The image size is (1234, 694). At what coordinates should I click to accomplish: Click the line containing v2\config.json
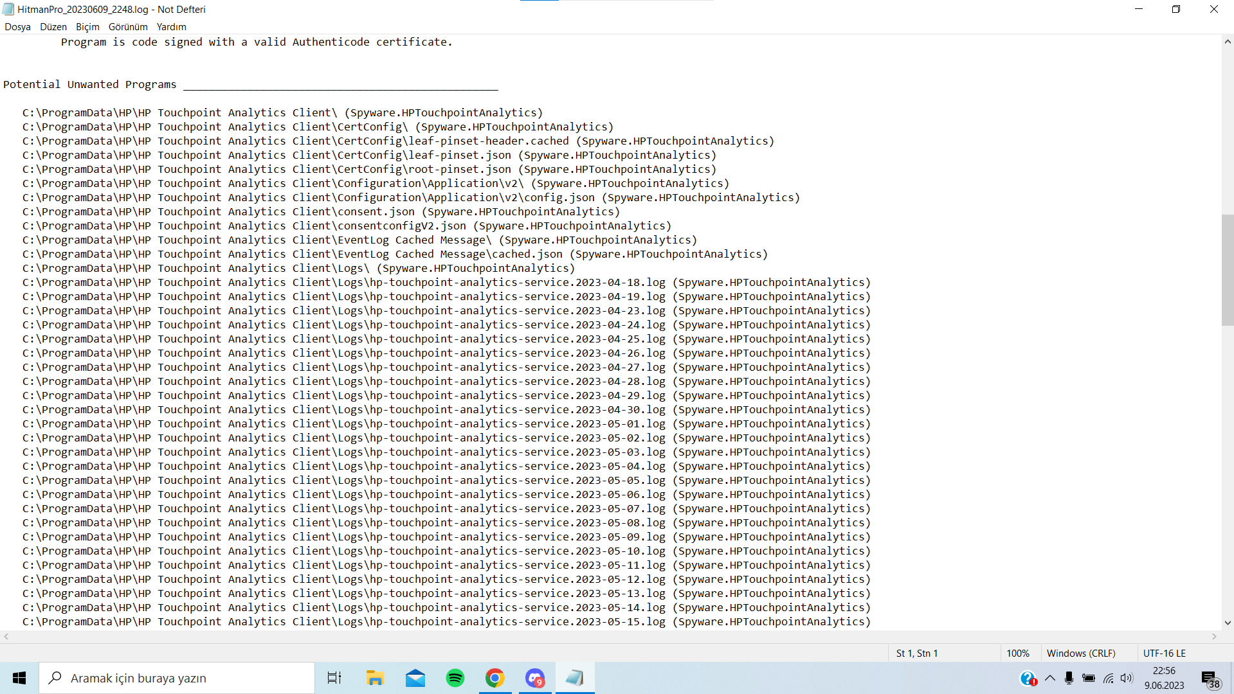tap(412, 197)
